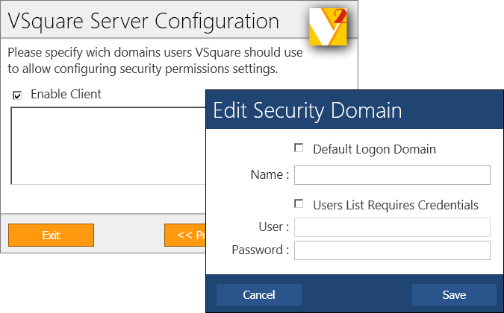Viewport: 504px width, 313px height.
Task: Save the security domain settings
Action: [454, 294]
